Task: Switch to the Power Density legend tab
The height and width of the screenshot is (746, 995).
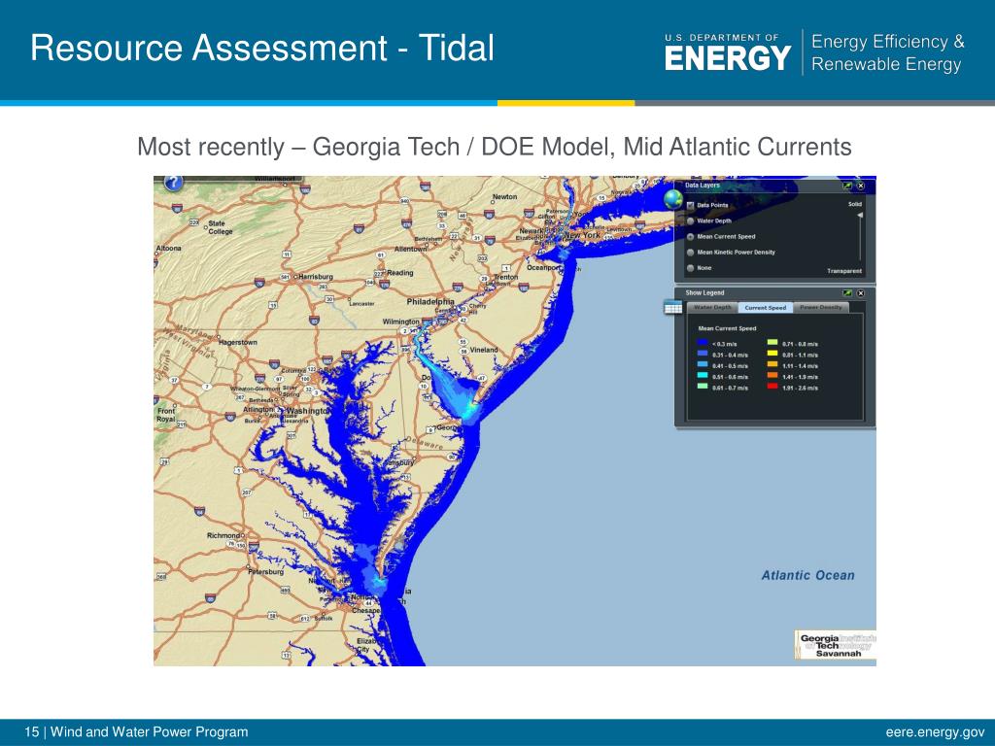Action: [x=820, y=308]
